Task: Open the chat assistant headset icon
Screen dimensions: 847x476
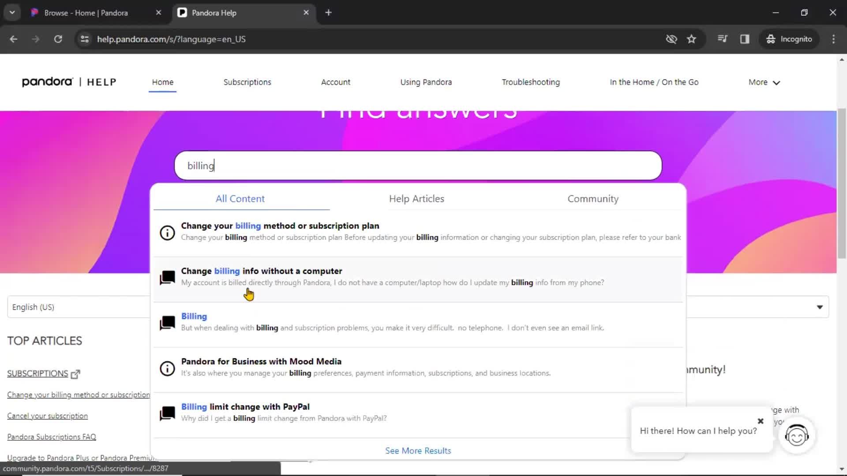Action: 797,436
